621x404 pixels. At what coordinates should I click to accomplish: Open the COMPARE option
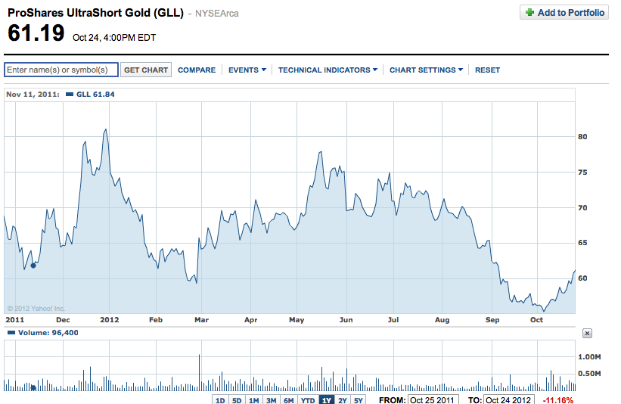coord(197,70)
